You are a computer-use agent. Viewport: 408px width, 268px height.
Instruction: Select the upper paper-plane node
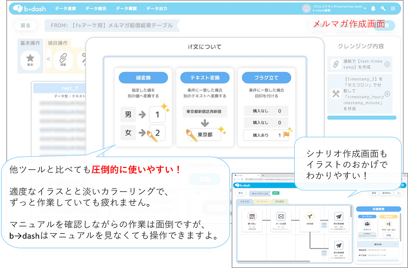339,220
